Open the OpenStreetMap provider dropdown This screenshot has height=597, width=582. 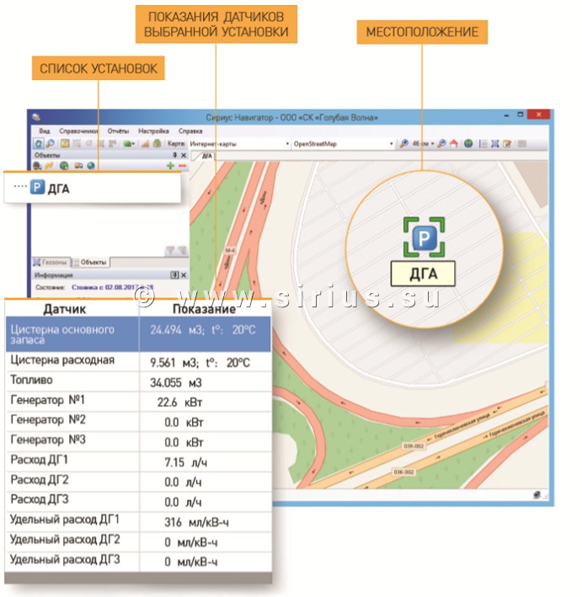[392, 144]
